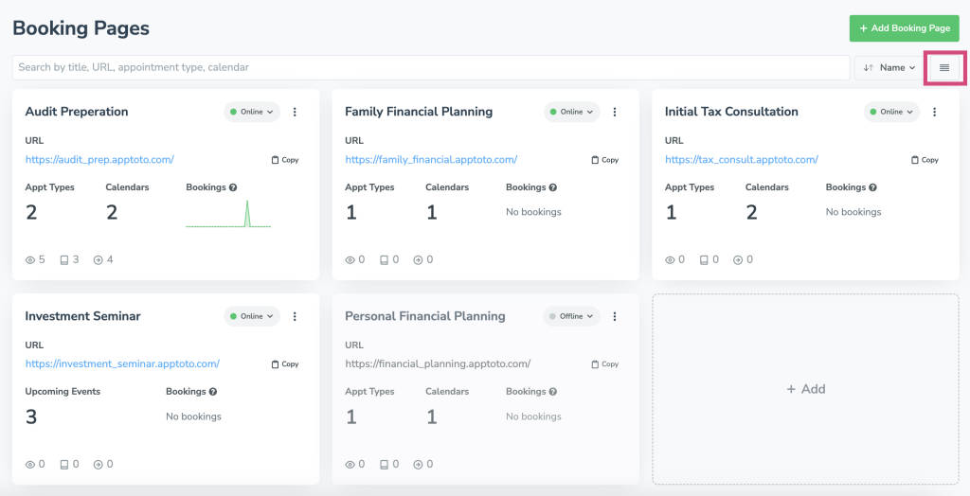Open the investment_seminar.apptoto.com link
Screen dimensions: 970x496
(x=122, y=363)
